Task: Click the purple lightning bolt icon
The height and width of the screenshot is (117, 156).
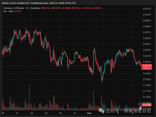Action: tap(140, 103)
